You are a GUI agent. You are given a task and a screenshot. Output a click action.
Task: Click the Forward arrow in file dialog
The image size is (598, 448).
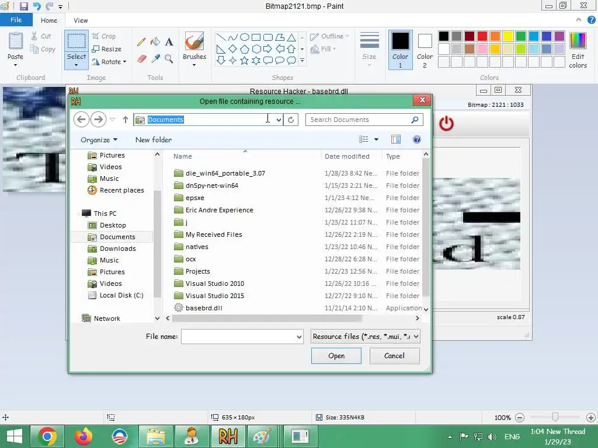(x=98, y=119)
